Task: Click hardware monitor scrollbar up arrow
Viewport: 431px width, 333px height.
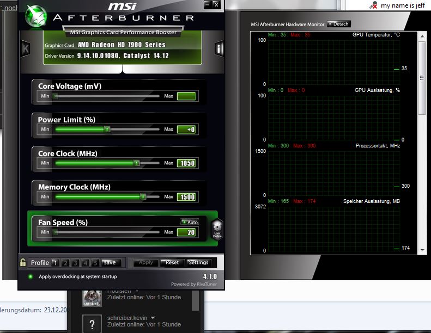Action: pyautogui.click(x=422, y=36)
